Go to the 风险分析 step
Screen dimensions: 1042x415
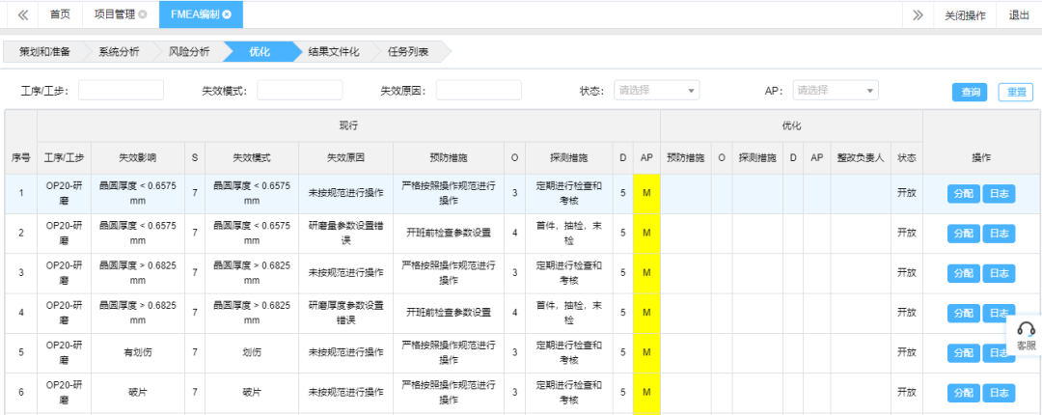click(188, 51)
